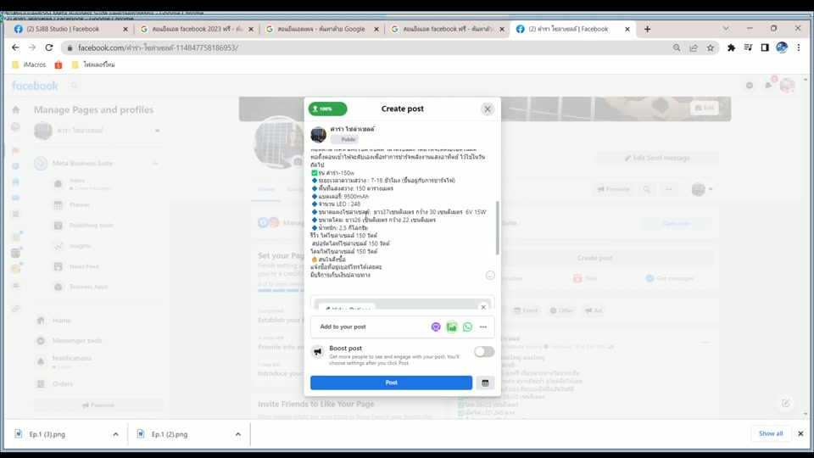The width and height of the screenshot is (814, 458).
Task: Expand options for Ep.1 (3).png download
Action: pos(116,434)
